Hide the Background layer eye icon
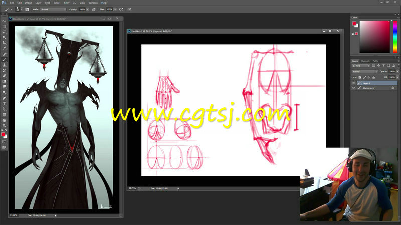The width and height of the screenshot is (401, 225). (354, 88)
